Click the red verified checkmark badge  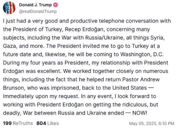(55, 5)
